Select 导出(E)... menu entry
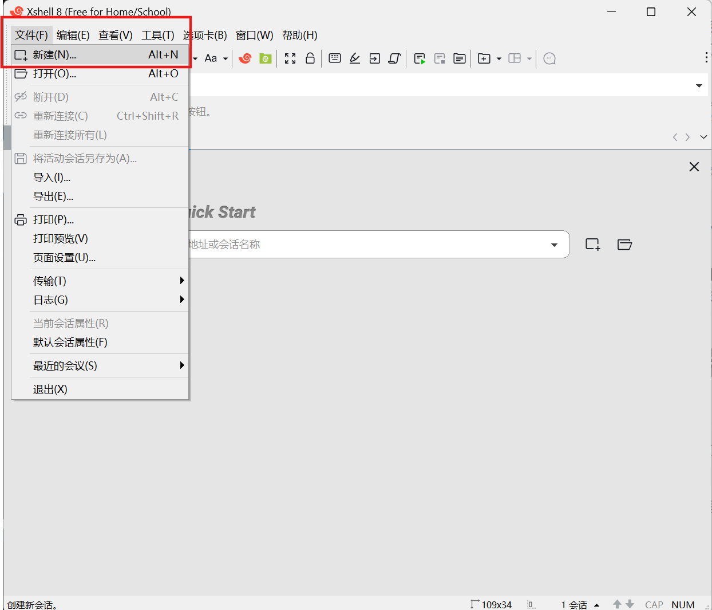712x610 pixels. click(x=100, y=196)
